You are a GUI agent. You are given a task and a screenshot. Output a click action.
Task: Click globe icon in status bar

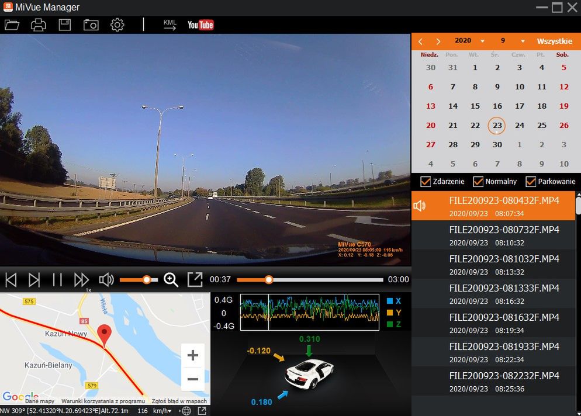pos(186,411)
